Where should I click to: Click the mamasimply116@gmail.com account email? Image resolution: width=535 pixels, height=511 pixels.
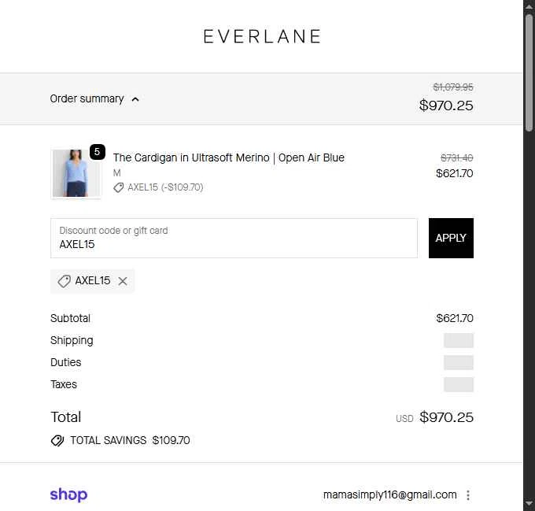coord(389,494)
